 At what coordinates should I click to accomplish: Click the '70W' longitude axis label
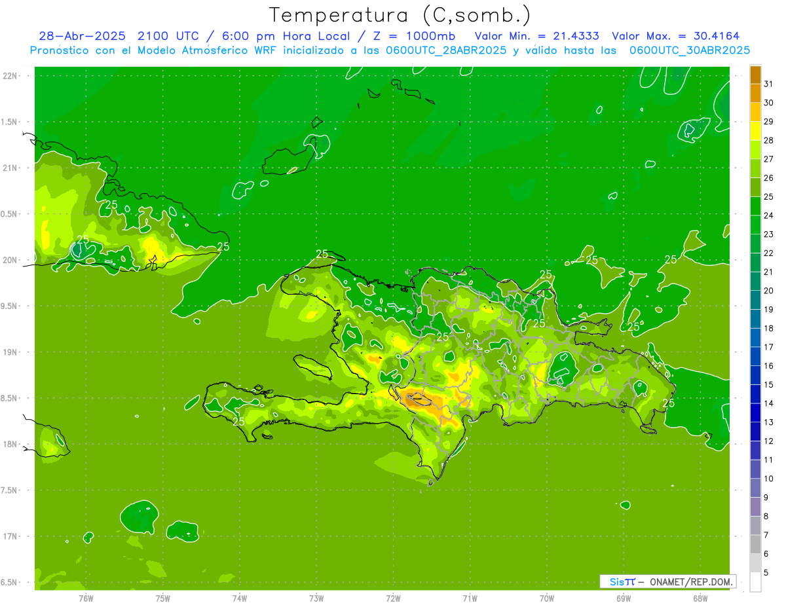[x=547, y=598]
